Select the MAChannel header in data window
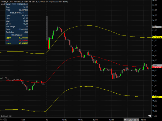162x121 pixels. point(17,35)
